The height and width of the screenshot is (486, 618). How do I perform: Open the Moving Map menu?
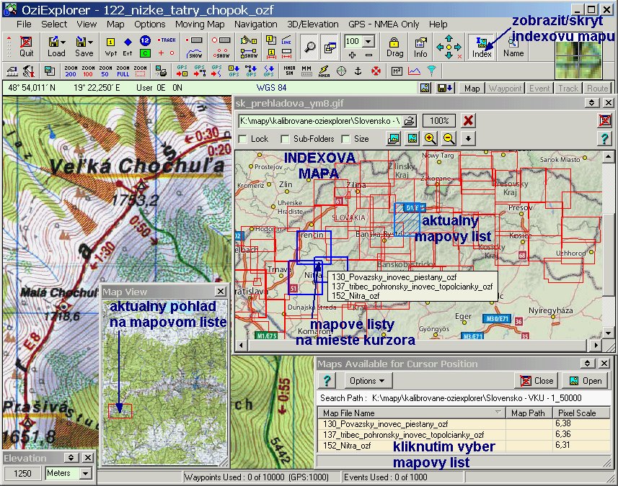pyautogui.click(x=200, y=24)
